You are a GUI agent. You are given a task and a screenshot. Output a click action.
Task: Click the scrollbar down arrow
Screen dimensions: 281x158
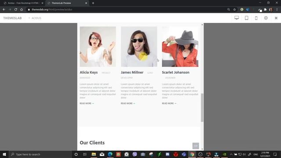coord(202,149)
